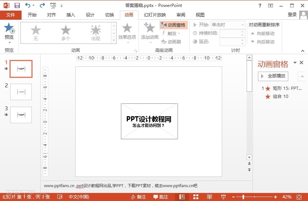The width and height of the screenshot is (308, 201).
Task: Click 全部播放 (Play All) button
Action: tap(273, 76)
